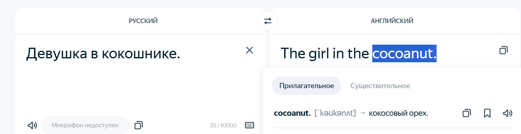521x134 pixels.
Task: Click the Микрофон недоступен button
Action: click(x=85, y=125)
